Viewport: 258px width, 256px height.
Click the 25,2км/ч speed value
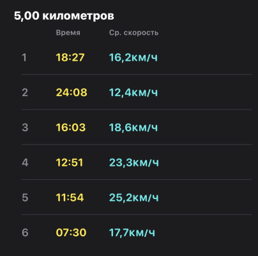[x=134, y=198]
